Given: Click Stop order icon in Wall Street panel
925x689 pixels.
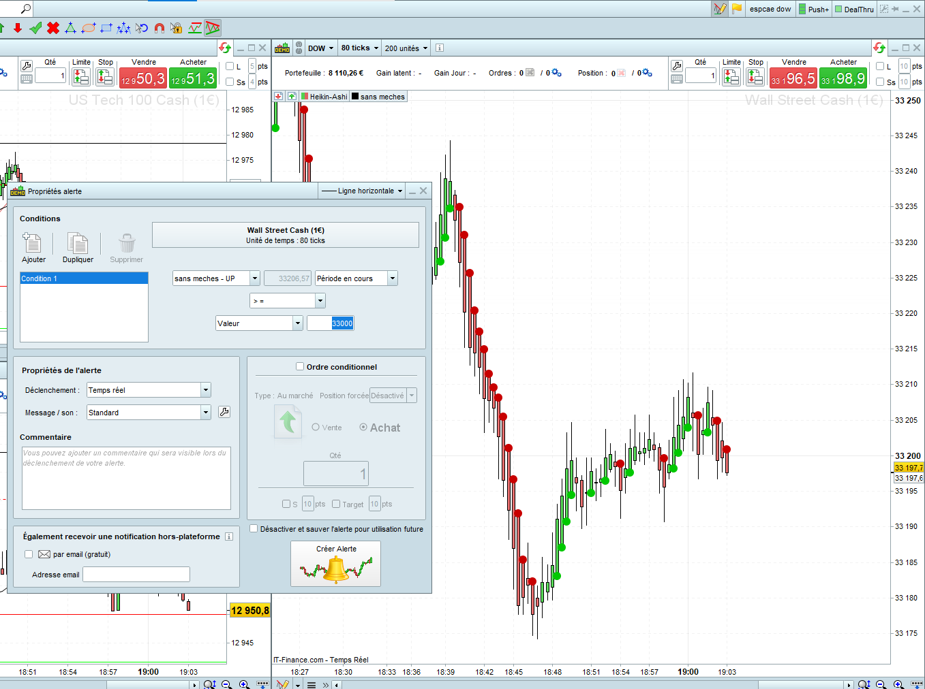Looking at the screenshot, I should point(755,78).
